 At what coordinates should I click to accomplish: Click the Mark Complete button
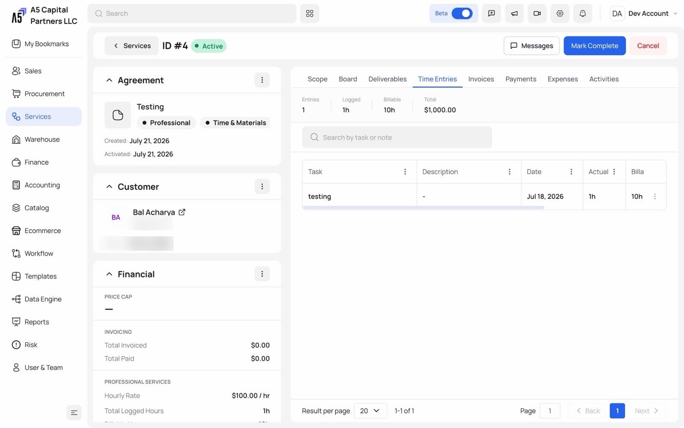pyautogui.click(x=594, y=46)
